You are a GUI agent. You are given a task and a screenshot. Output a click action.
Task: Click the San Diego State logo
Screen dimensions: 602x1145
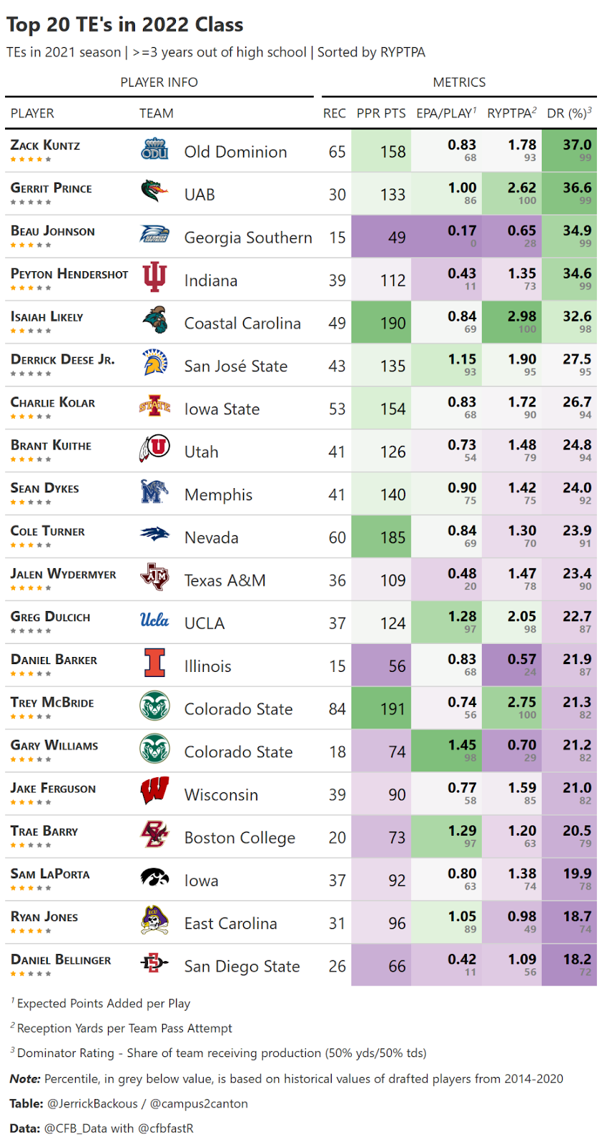tap(154, 963)
